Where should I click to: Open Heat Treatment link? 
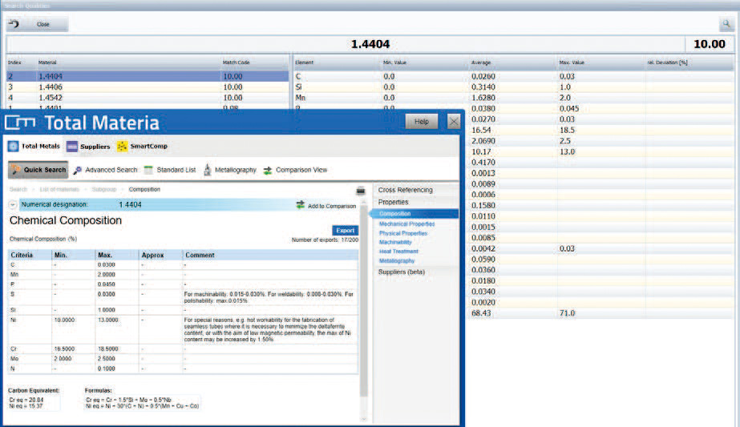[398, 252]
